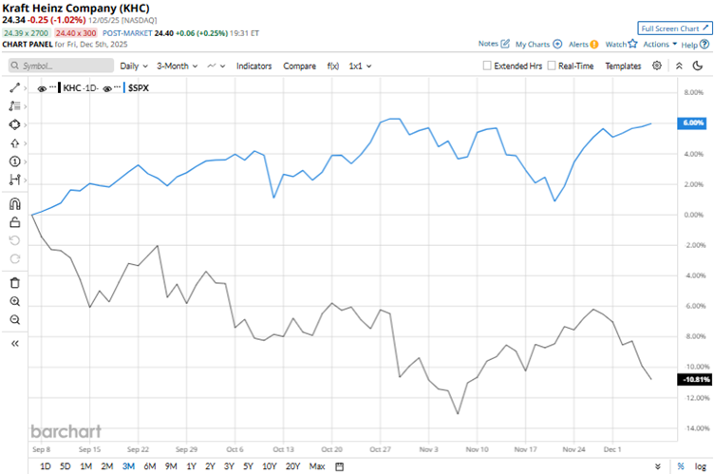Toggle KHC series visibility eye
714x474 pixels.
tap(42, 89)
